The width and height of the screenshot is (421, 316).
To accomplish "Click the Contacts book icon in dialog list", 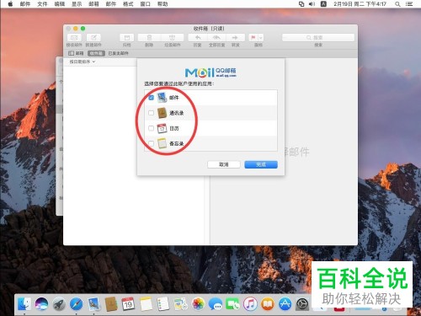I will pyautogui.click(x=163, y=113).
